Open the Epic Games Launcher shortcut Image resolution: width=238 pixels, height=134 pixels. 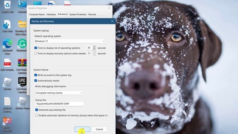point(22,85)
